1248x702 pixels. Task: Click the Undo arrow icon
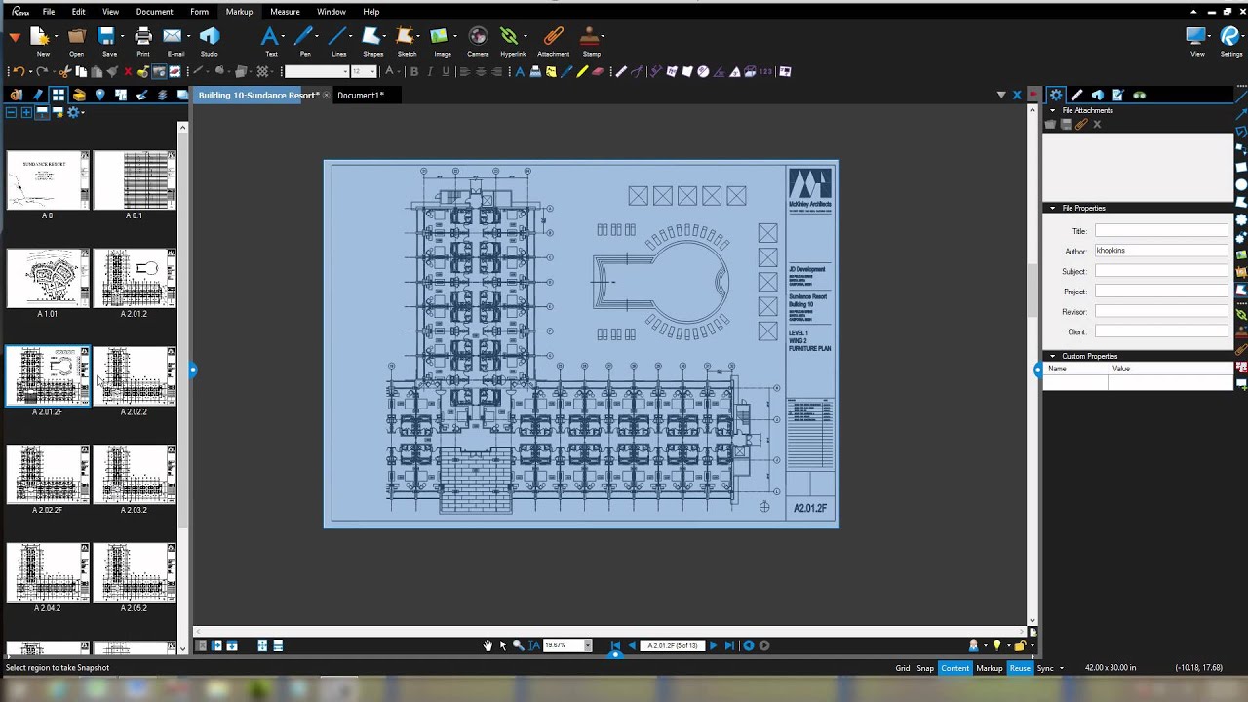(x=18, y=71)
